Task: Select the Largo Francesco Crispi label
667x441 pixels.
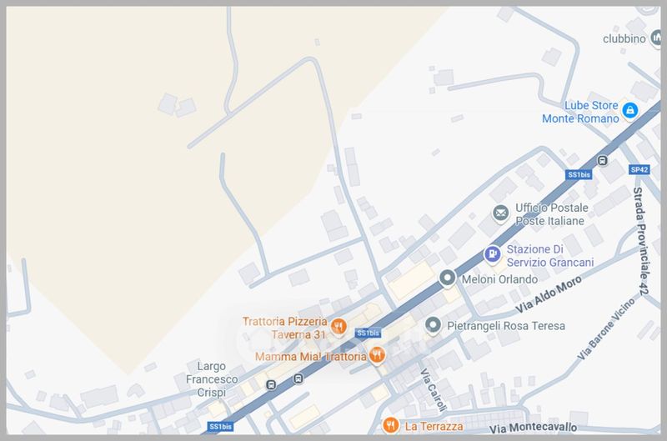Action: [x=212, y=379]
